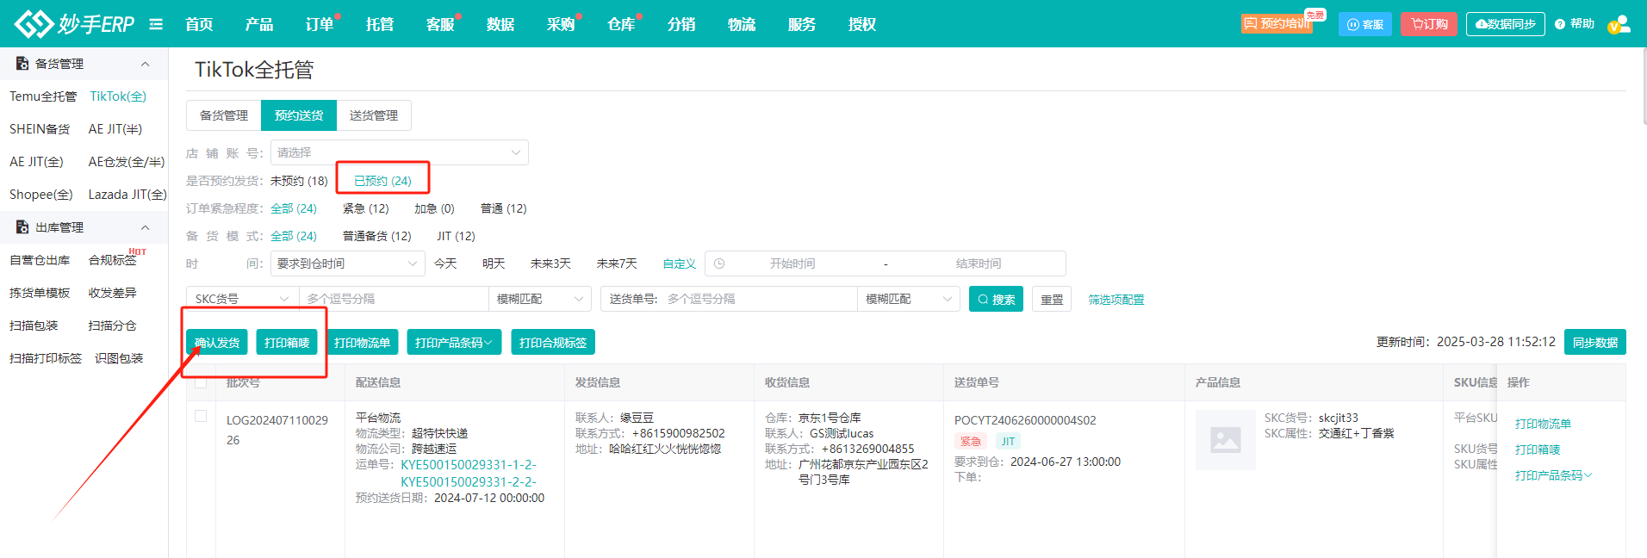Click the 打印物流单 row action link
Image resolution: width=1647 pixels, height=558 pixels.
(x=1543, y=424)
